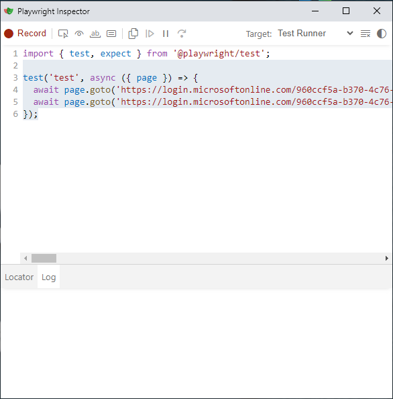Pause the script with the pause icon
This screenshot has height=399, width=393.
[166, 34]
